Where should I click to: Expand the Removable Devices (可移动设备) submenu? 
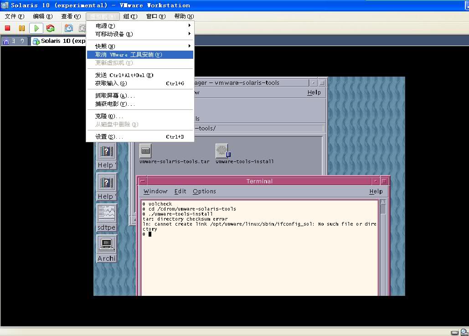140,34
